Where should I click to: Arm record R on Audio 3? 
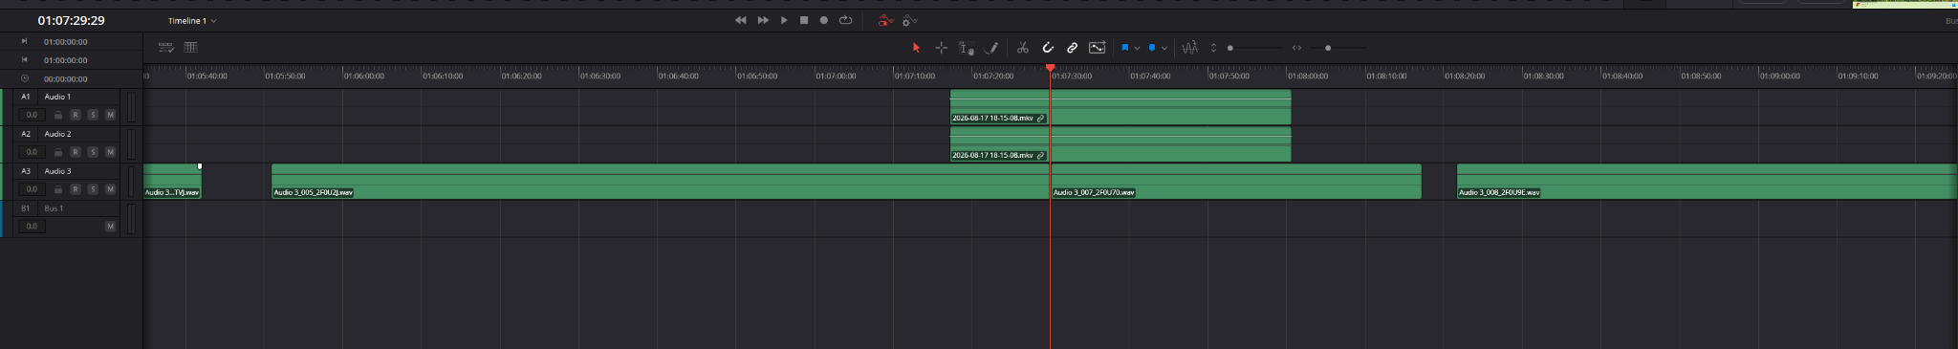[x=76, y=189]
